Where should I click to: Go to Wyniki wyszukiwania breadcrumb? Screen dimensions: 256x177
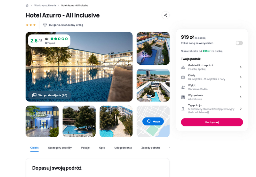pyautogui.click(x=45, y=5)
